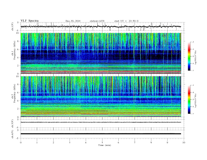Click the "4" kHz tick of ch.2 spectrogram
Screen dimensions: 207x160
point(18,101)
